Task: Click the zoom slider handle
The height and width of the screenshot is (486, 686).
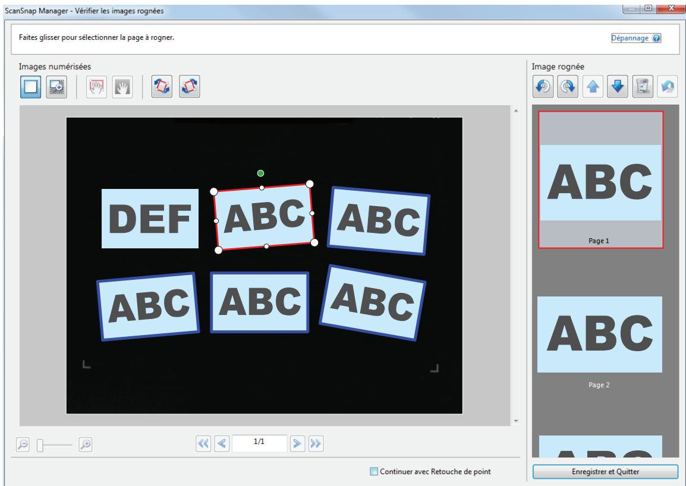Action: point(40,446)
